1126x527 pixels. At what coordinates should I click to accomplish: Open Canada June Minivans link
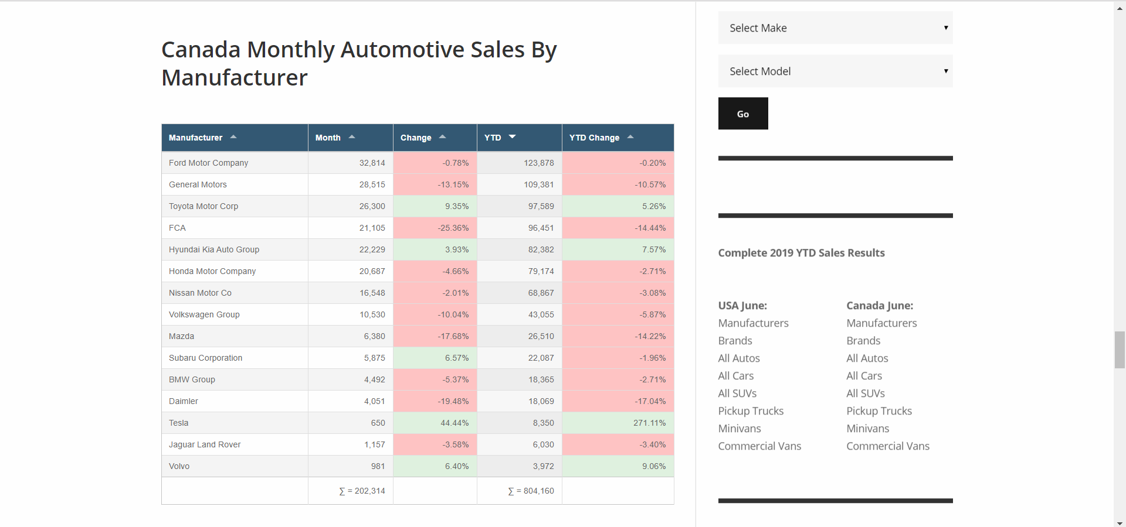(868, 429)
